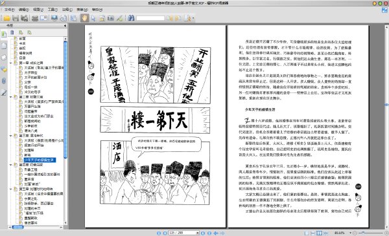The image size is (389, 236).
Task: Open the Pages thumbnail side tab
Action: point(4,46)
